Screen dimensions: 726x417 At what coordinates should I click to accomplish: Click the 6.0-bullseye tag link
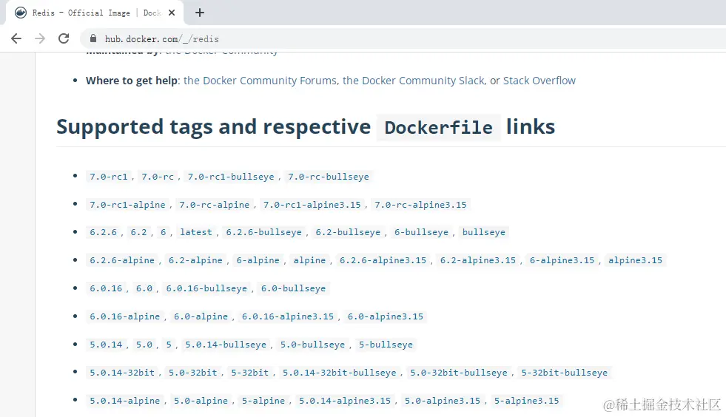pos(293,288)
